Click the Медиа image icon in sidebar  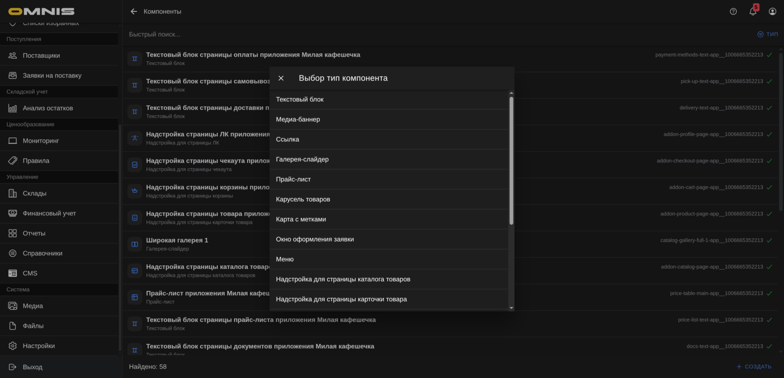pos(13,306)
